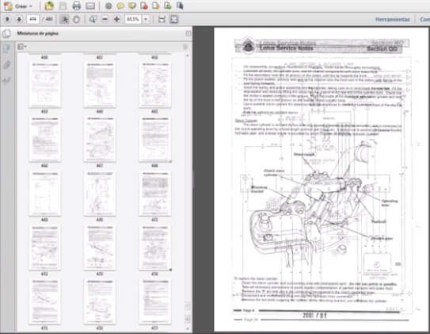Select page thumbnail 463
Viewport: 430px width, 334px height.
pos(45,85)
